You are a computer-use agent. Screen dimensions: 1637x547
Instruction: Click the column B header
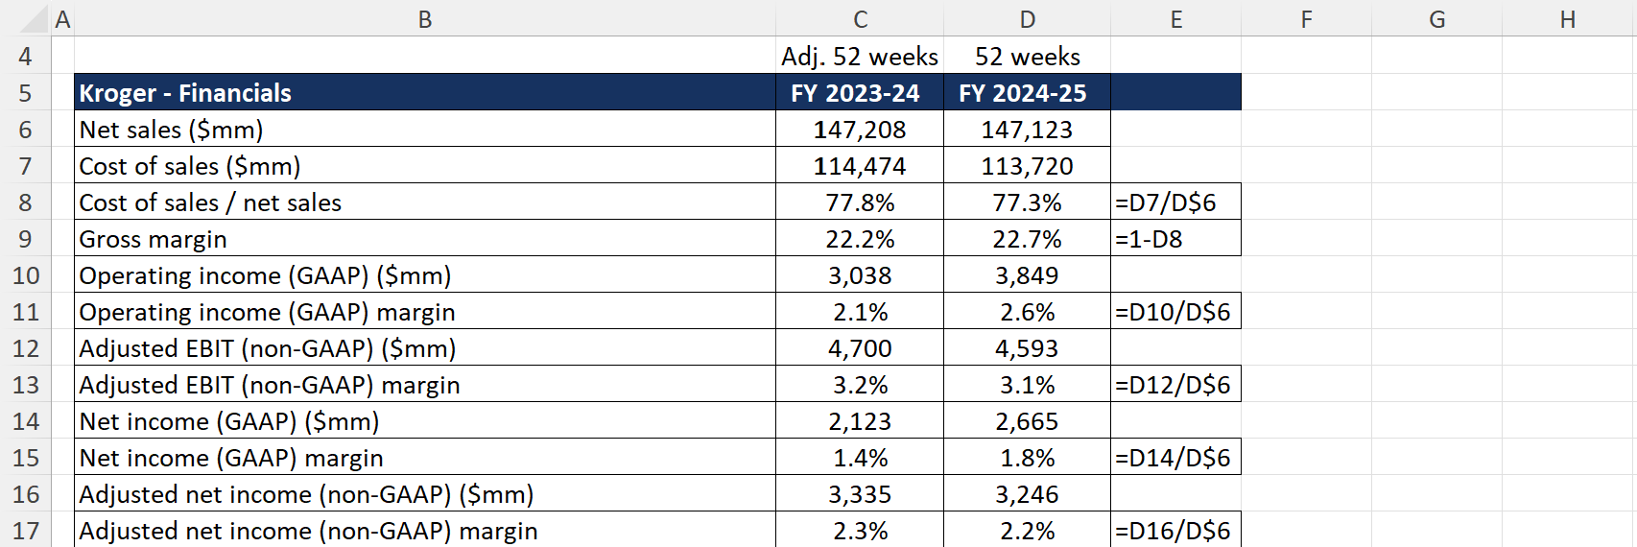[425, 19]
